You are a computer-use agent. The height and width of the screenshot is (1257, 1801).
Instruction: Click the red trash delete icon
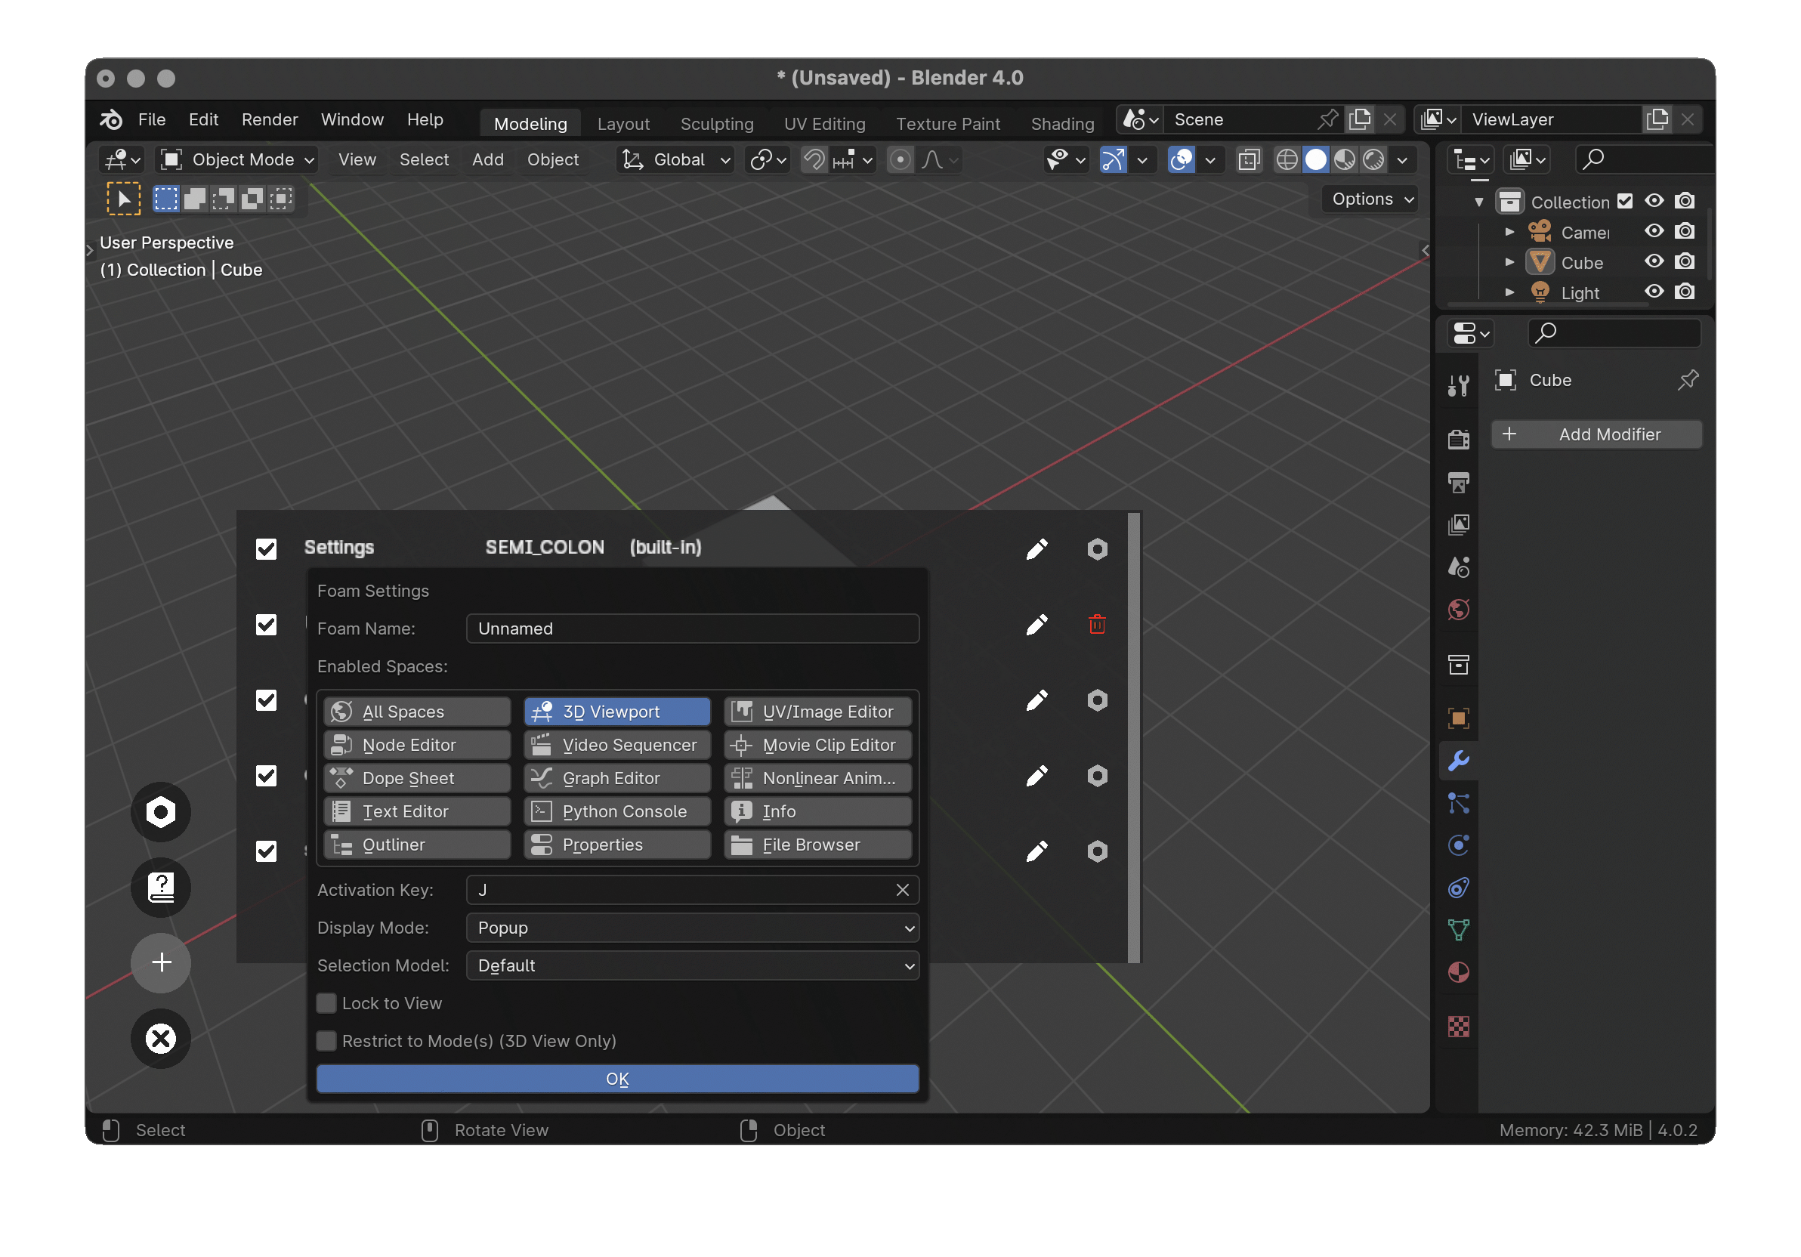1097,625
